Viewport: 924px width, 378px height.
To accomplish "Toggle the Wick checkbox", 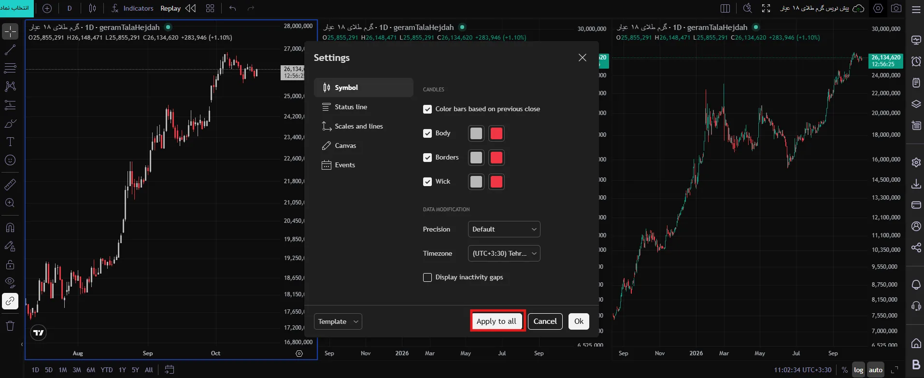I will click(x=427, y=182).
